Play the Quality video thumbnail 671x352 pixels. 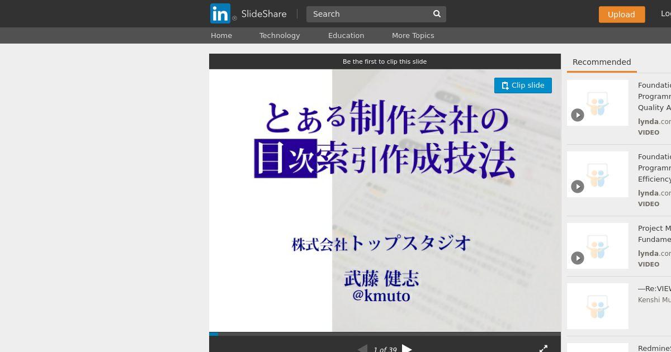pyautogui.click(x=598, y=103)
